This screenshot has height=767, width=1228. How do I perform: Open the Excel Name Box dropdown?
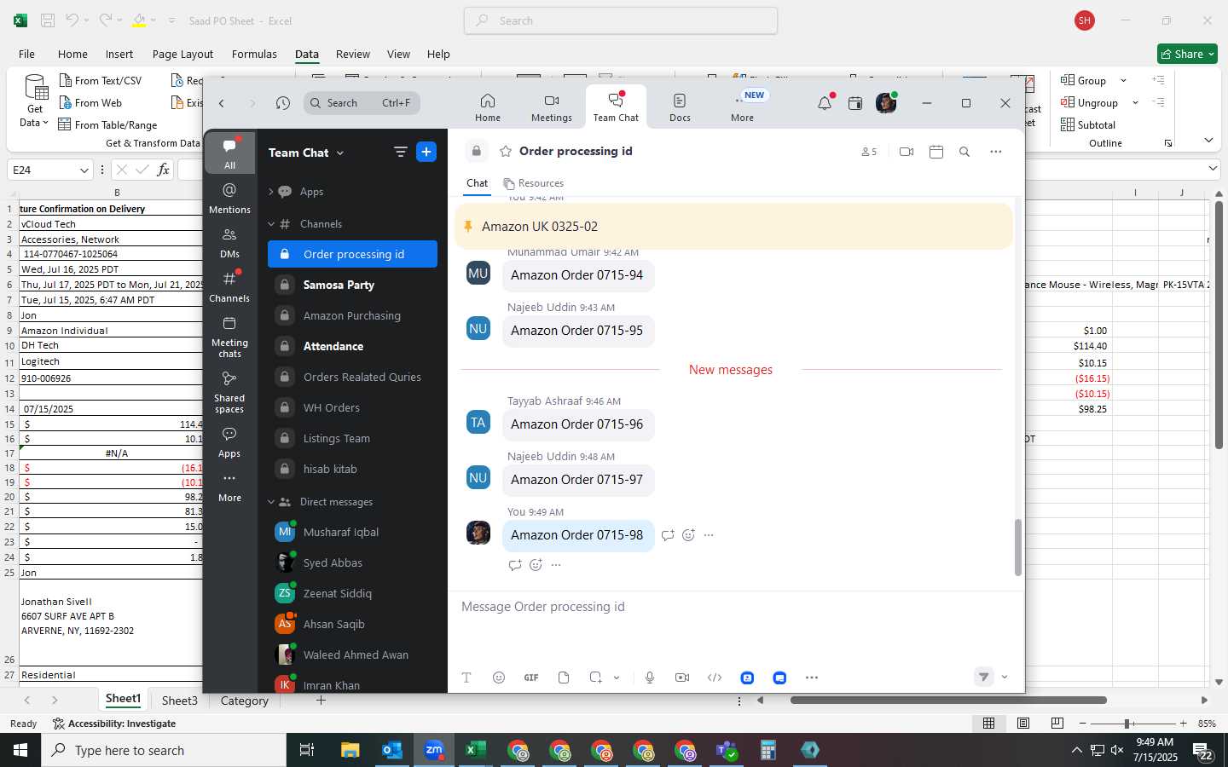84,170
